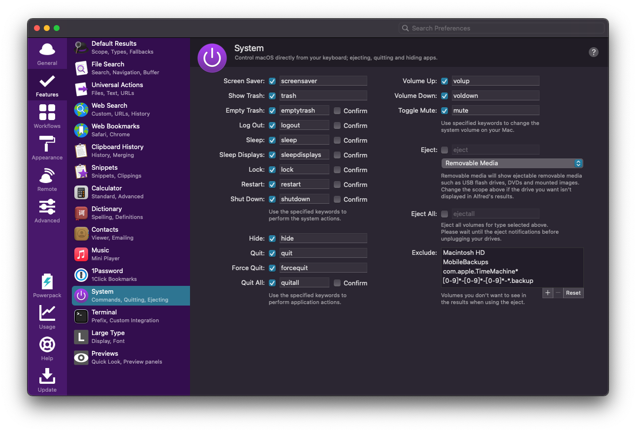Click the Default Results icon
Screen dimensions: 636x432
click(81, 48)
